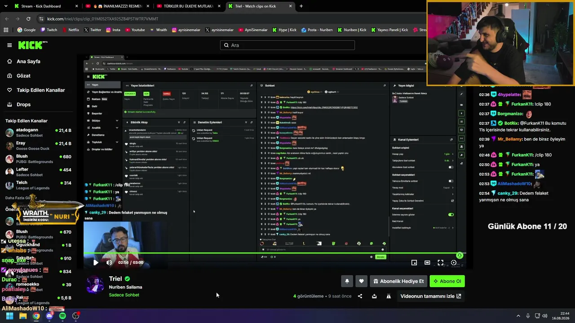Mute the clip player volume
This screenshot has width=575, height=323.
[x=109, y=262]
